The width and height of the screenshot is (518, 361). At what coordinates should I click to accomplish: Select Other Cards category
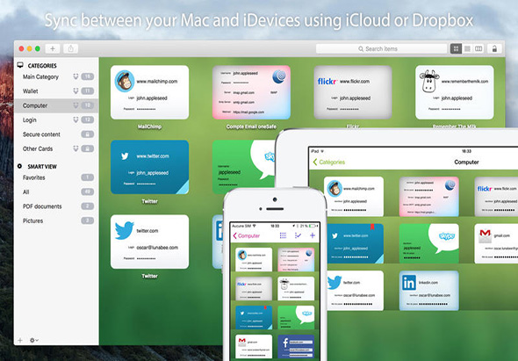56,148
